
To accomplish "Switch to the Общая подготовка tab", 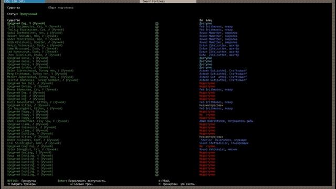I will [x=61, y=8].
